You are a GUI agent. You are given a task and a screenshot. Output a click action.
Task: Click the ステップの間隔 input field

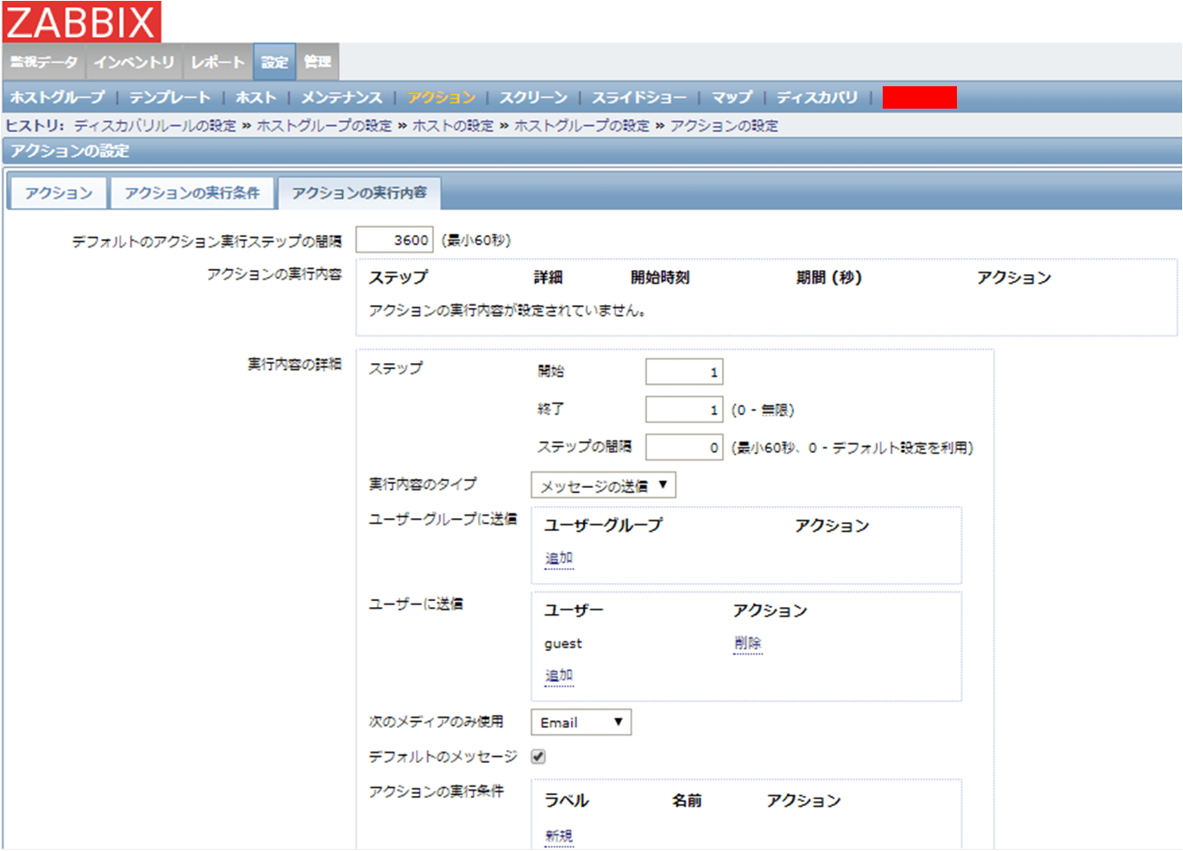[x=684, y=447]
